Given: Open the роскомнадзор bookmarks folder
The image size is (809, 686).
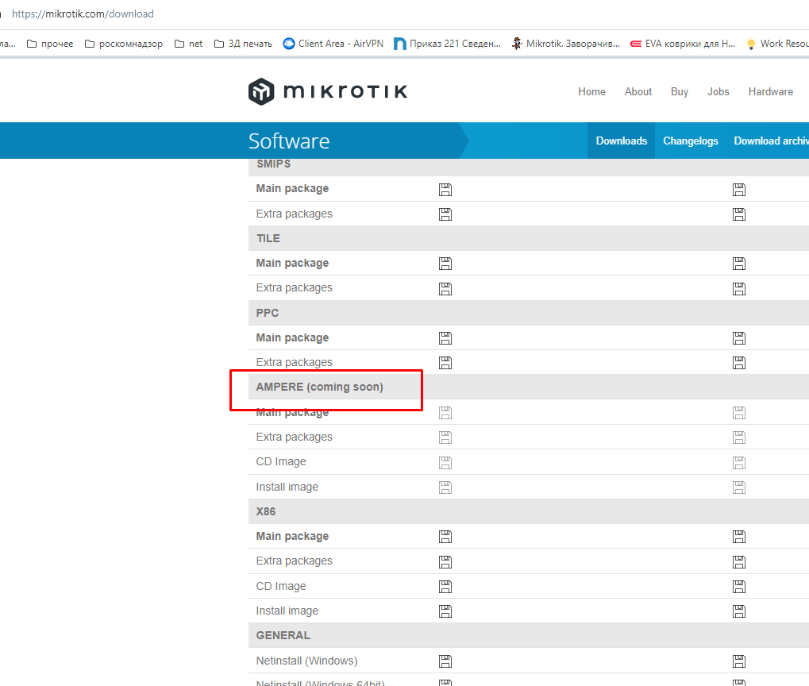Looking at the screenshot, I should pyautogui.click(x=124, y=44).
